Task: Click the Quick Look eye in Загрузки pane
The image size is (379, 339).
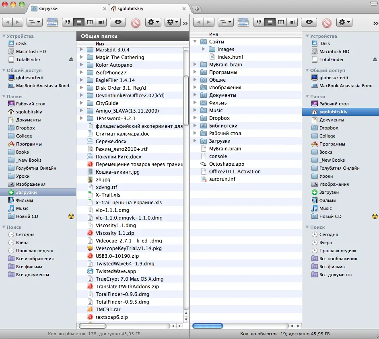Action: point(118,22)
